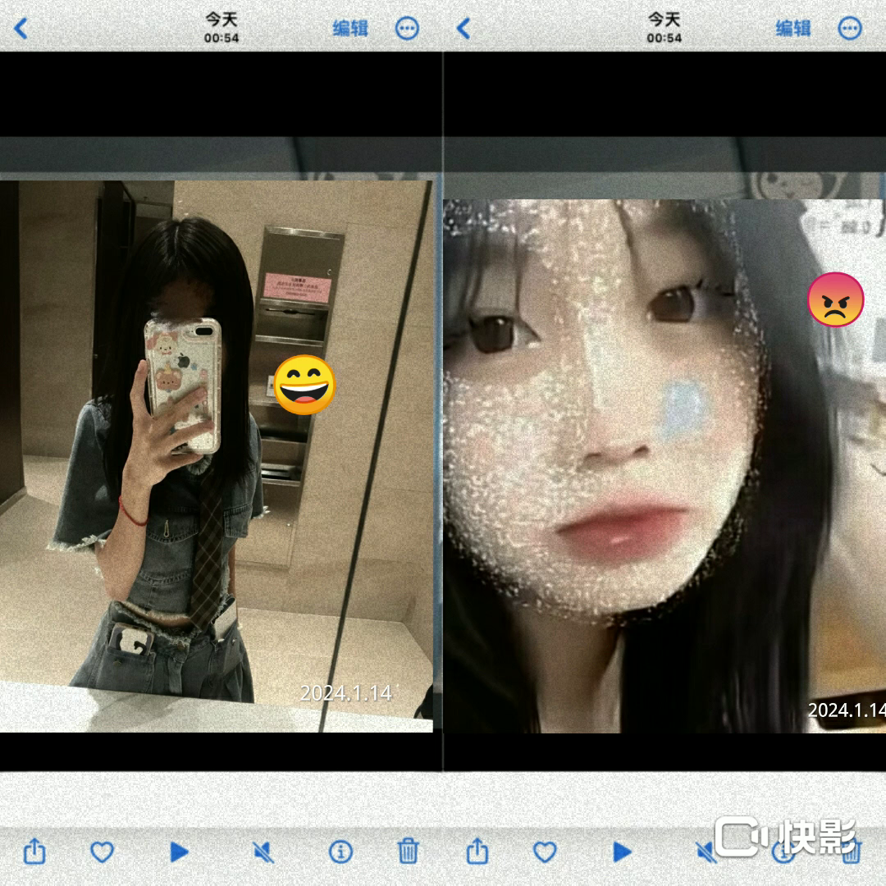Show info for the mirror selfie photo
Image resolution: width=886 pixels, height=886 pixels.
coord(340,852)
